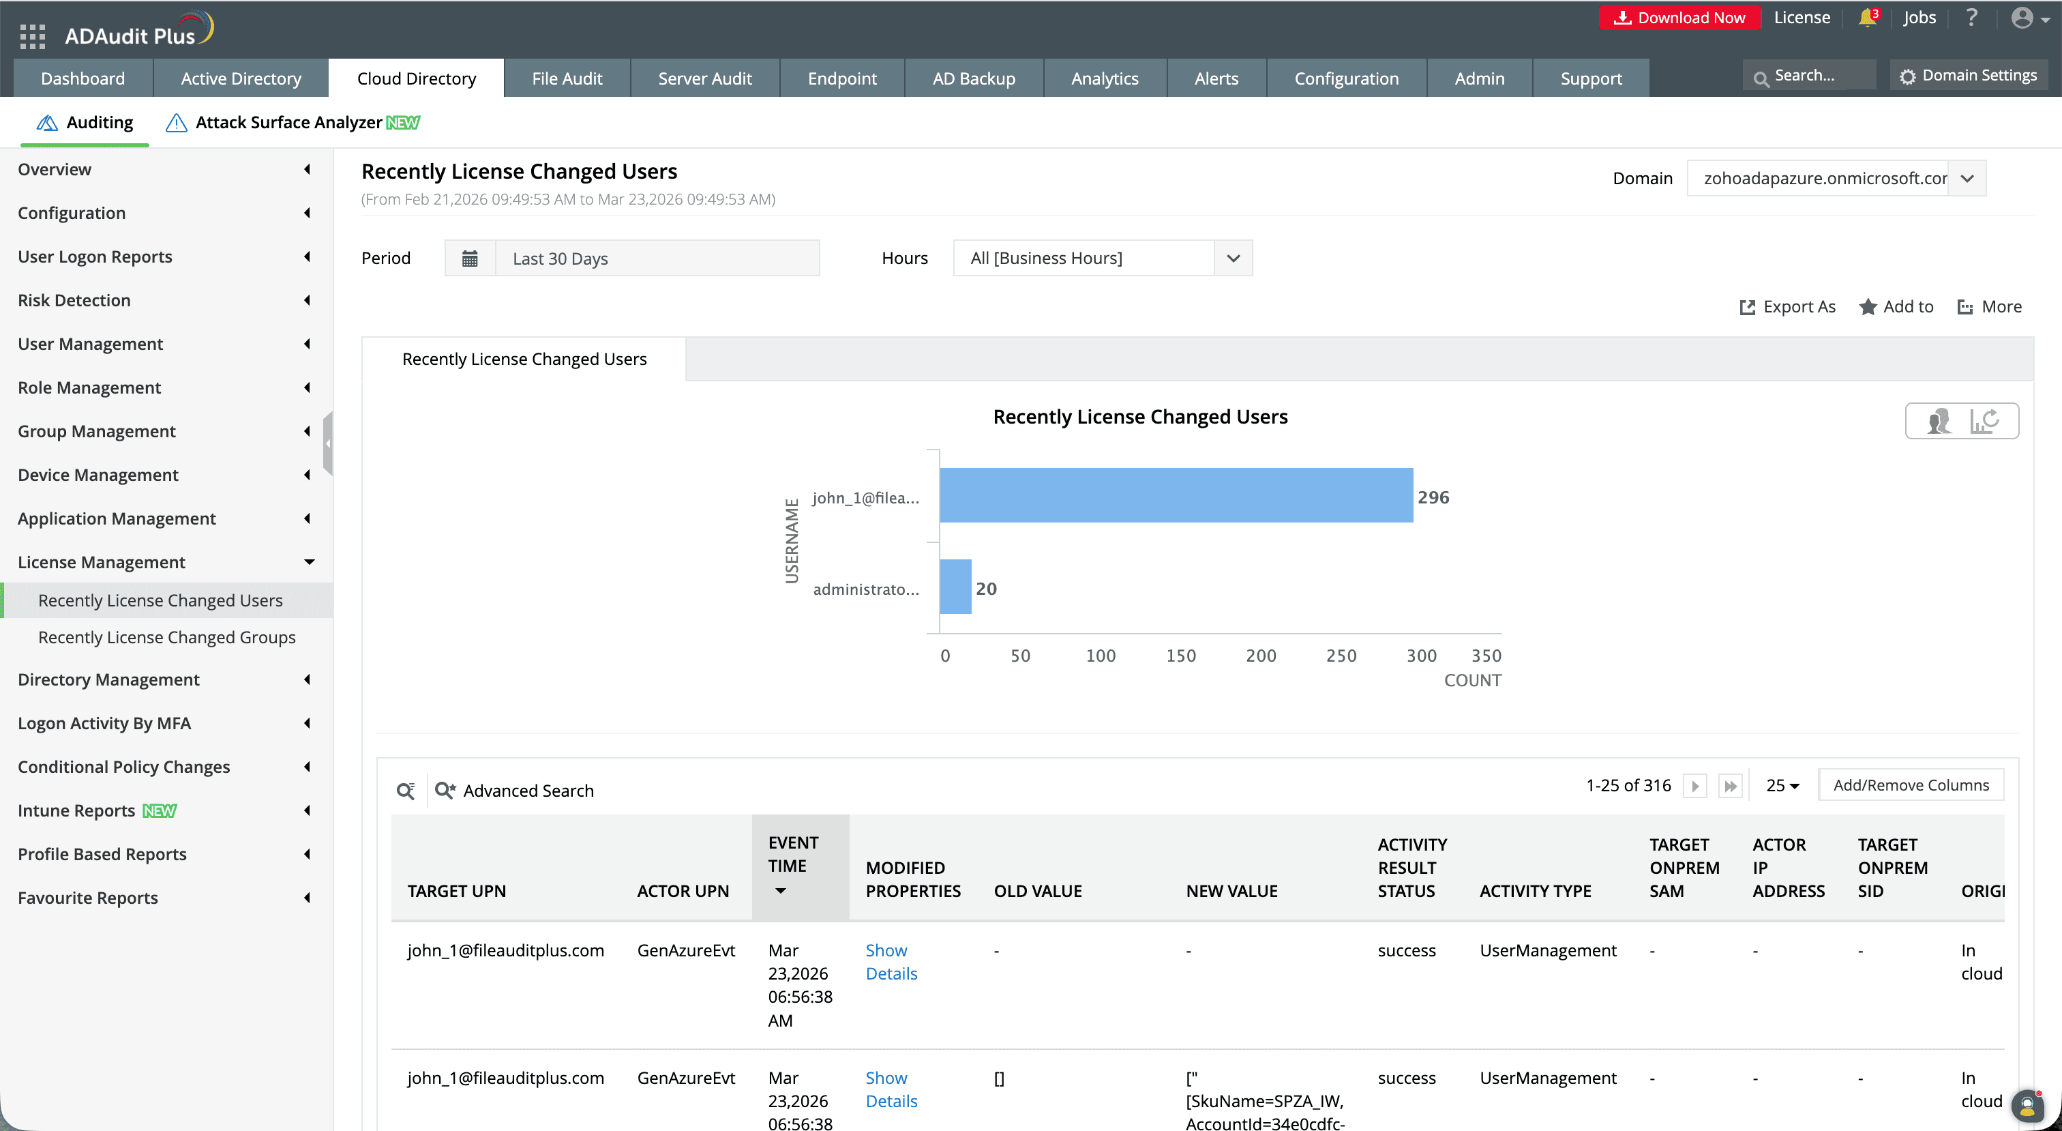Click the Add/Remove Columns button
This screenshot has width=2062, height=1131.
(x=1911, y=785)
